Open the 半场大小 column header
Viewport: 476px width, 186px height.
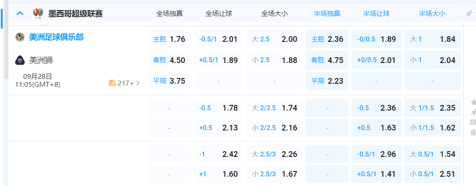tap(432, 14)
